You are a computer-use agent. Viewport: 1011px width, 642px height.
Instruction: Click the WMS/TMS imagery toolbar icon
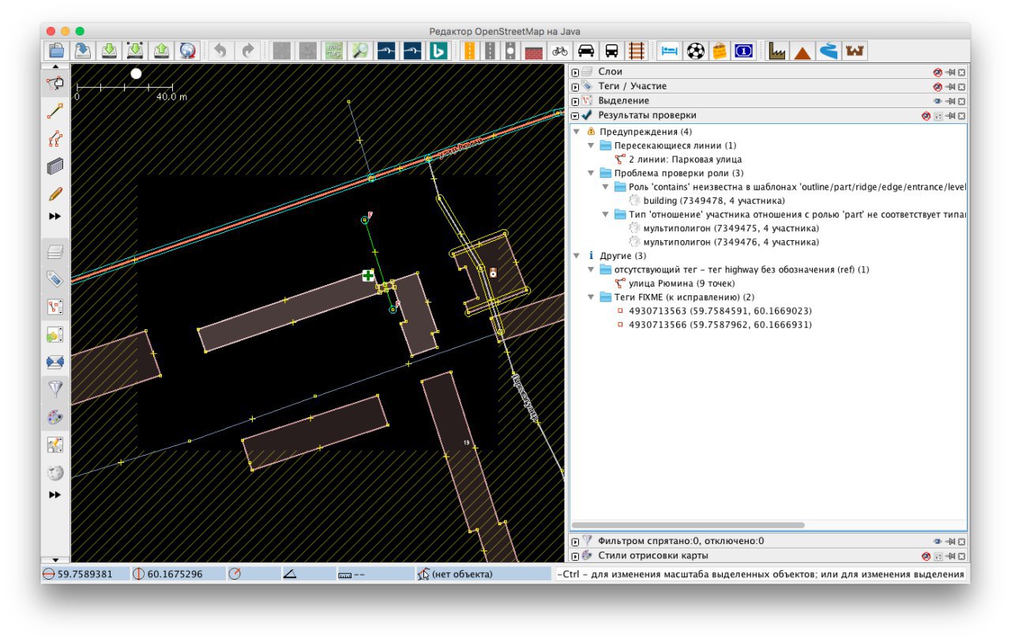334,51
